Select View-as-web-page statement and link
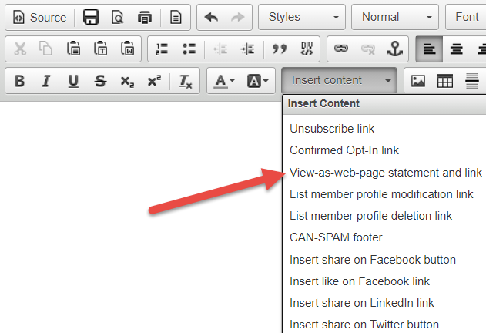Image resolution: width=486 pixels, height=333 pixels. pos(385,172)
